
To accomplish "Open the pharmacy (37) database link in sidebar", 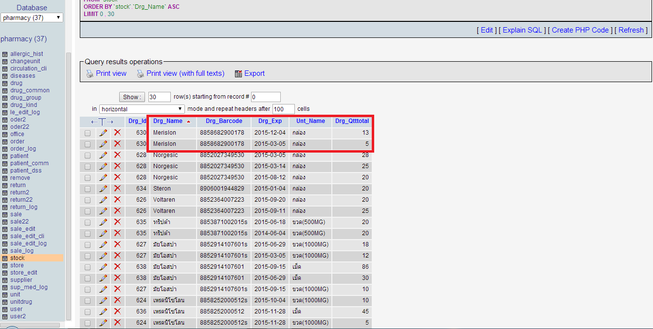I will point(24,39).
